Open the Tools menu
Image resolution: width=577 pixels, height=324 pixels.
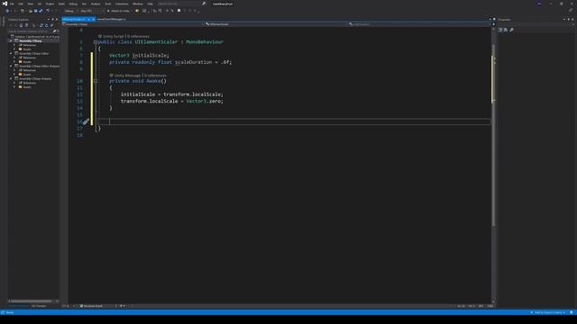point(108,4)
